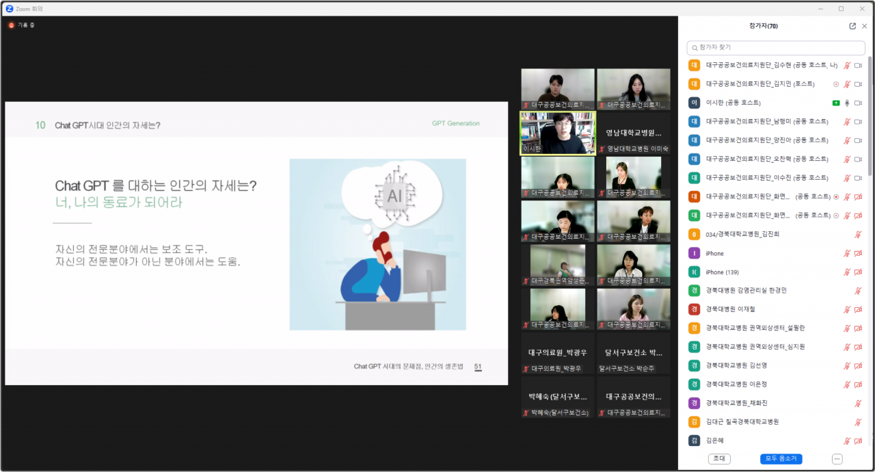Click the slide text '너, 나의 동료가 되어라'
The image size is (875, 472).
(x=119, y=203)
